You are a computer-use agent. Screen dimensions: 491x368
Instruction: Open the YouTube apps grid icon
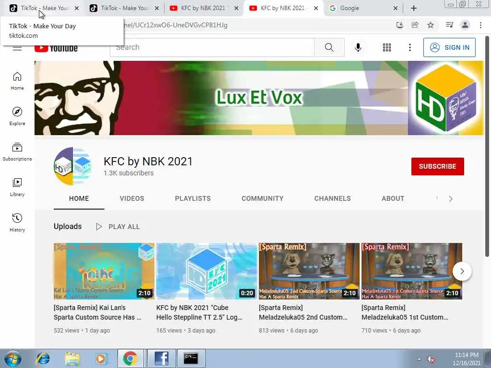click(x=387, y=47)
